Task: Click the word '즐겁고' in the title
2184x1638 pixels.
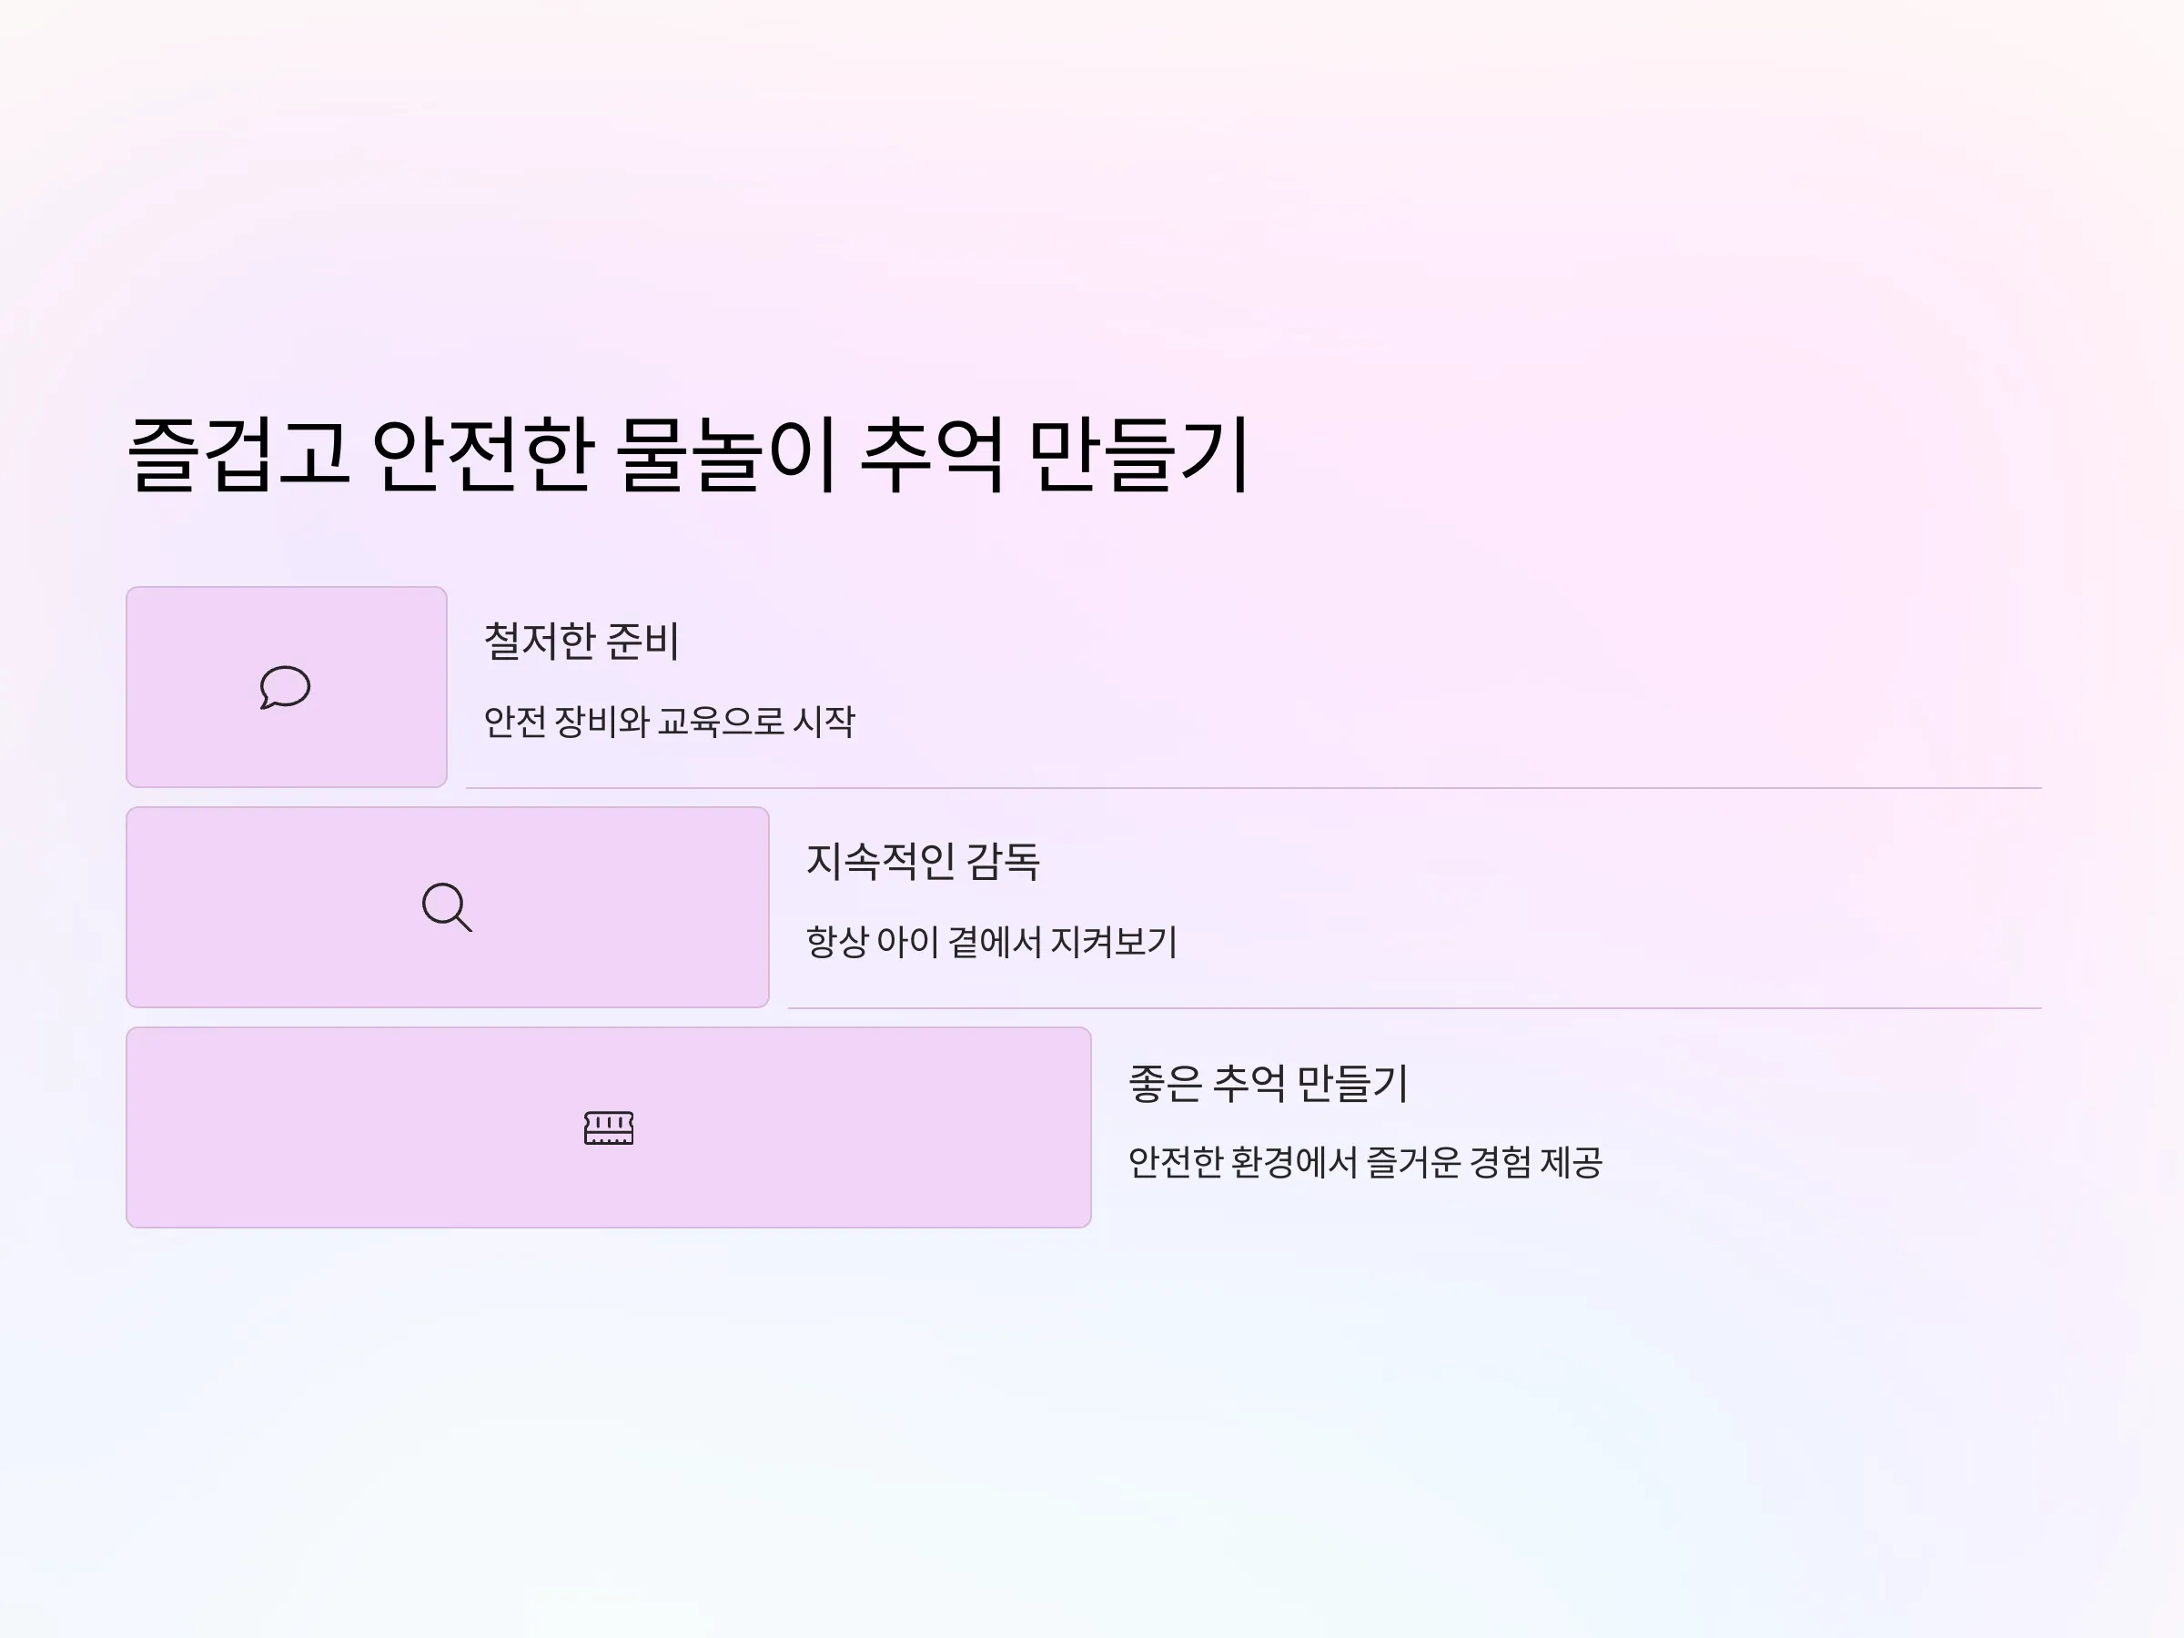Action: click(x=238, y=454)
